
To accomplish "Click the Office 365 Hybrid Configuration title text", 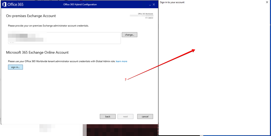I will pyautogui.click(x=80, y=5).
